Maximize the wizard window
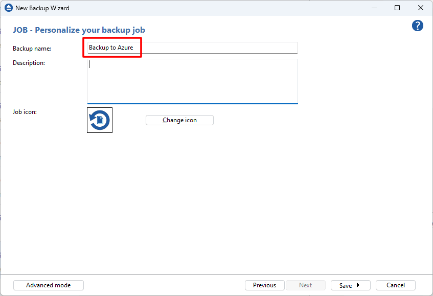 point(397,8)
